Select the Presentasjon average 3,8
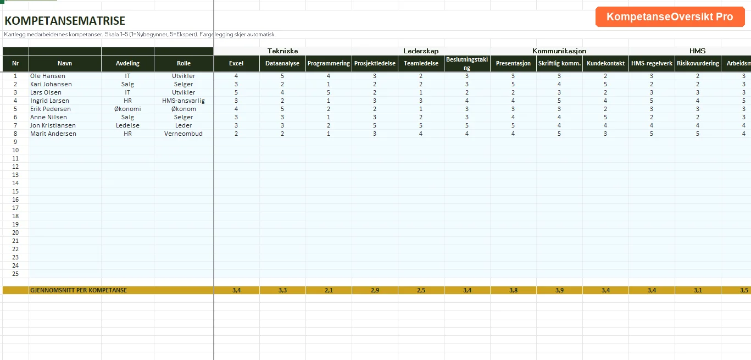Viewport: 751px width, 360px height. [513, 290]
